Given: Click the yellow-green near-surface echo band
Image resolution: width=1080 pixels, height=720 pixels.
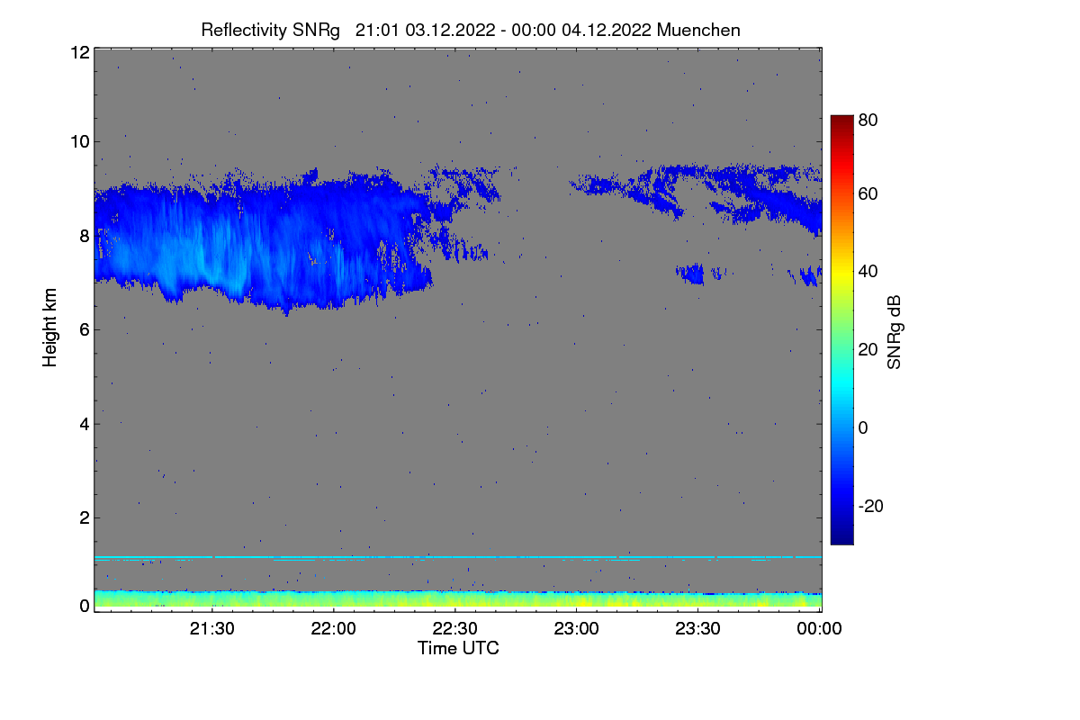Looking at the screenshot, I should [x=458, y=599].
